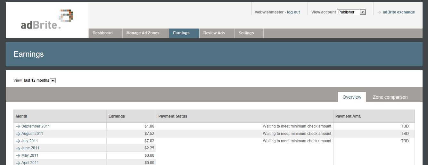Click the Earnings page heading
428x165 pixels.
point(29,54)
